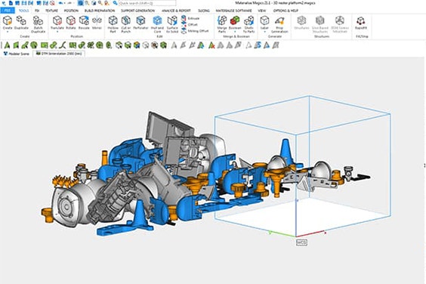Activate the Rescale tool
This screenshot has width=426, height=284.
click(84, 23)
